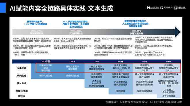Click the citation "引用来源" text at bottom
This screenshot has width=190, height=106.
144,102
